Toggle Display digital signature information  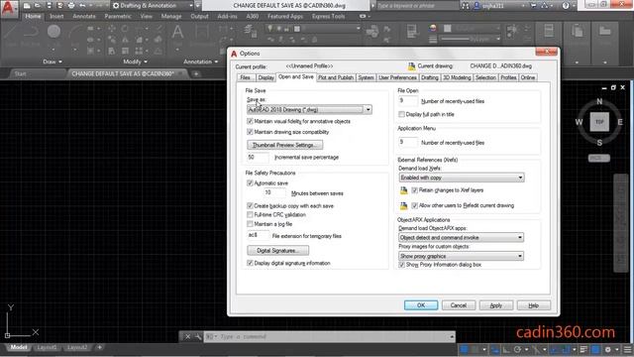(250, 263)
